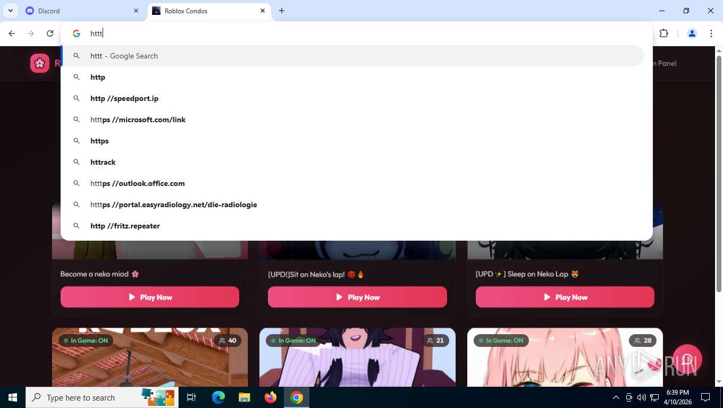Open File Explorer from the taskbar
723x408 pixels.
[x=244, y=397]
